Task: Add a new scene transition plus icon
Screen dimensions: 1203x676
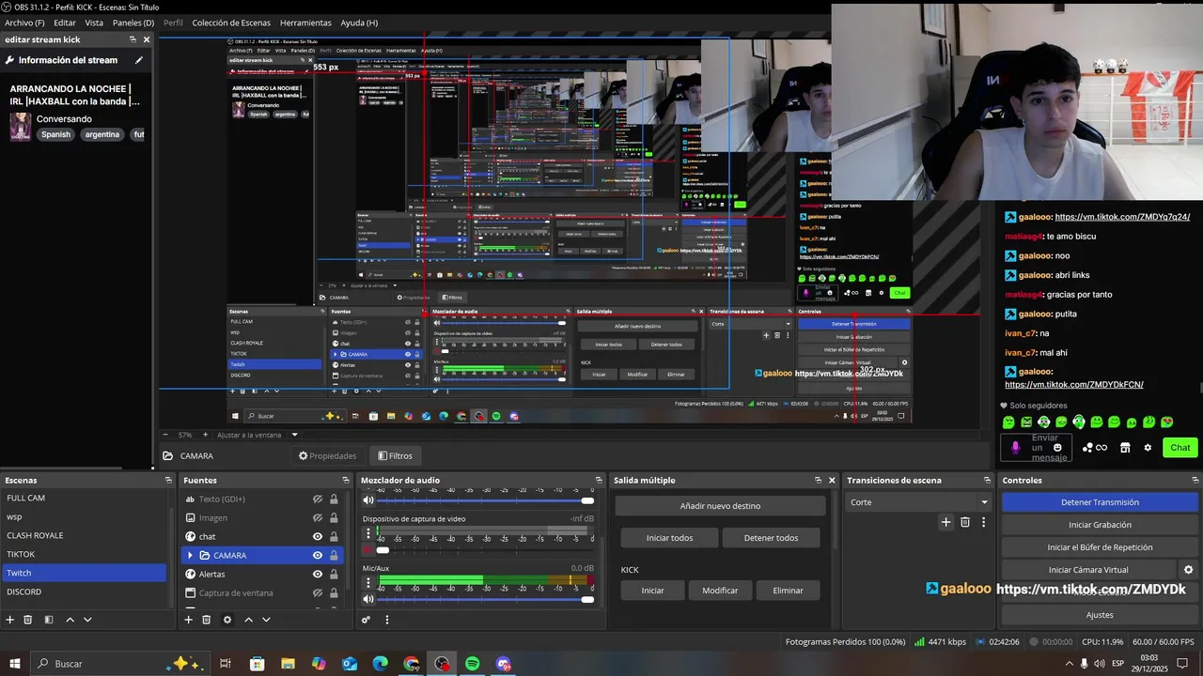Action: [945, 522]
